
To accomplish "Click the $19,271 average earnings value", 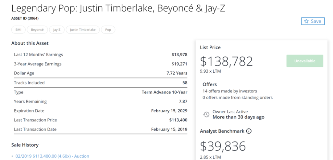I will tap(179, 64).
